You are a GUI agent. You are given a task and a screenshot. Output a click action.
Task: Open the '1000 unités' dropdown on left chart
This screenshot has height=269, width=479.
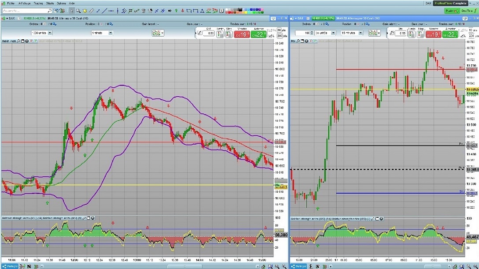(50, 33)
